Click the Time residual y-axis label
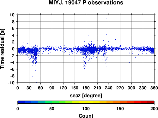Image resolution: width=158 pixels, height=118 pixels. (2, 49)
